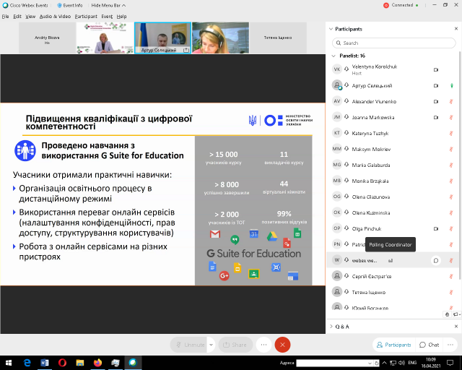Open the Participant menu
Viewport: 462px width, 370px height.
click(x=86, y=16)
